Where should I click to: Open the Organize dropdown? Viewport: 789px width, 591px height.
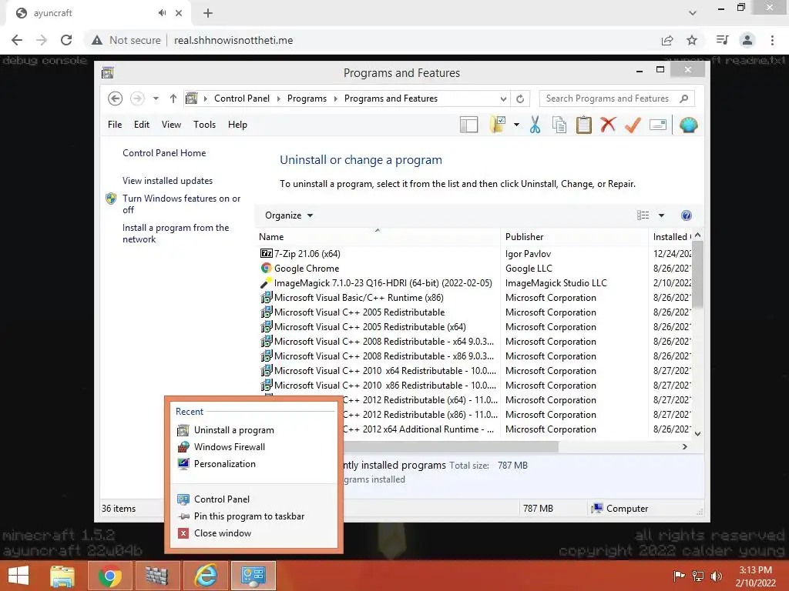(x=289, y=215)
